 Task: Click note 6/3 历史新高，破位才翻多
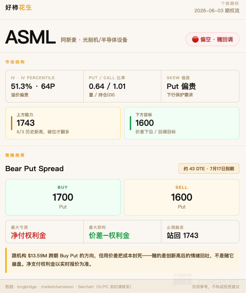point(43,132)
